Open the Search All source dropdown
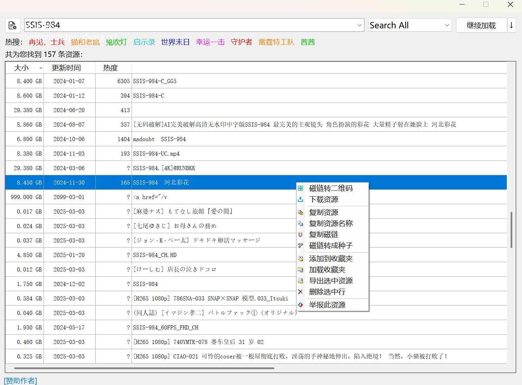This screenshot has height=385, width=522. click(x=410, y=25)
